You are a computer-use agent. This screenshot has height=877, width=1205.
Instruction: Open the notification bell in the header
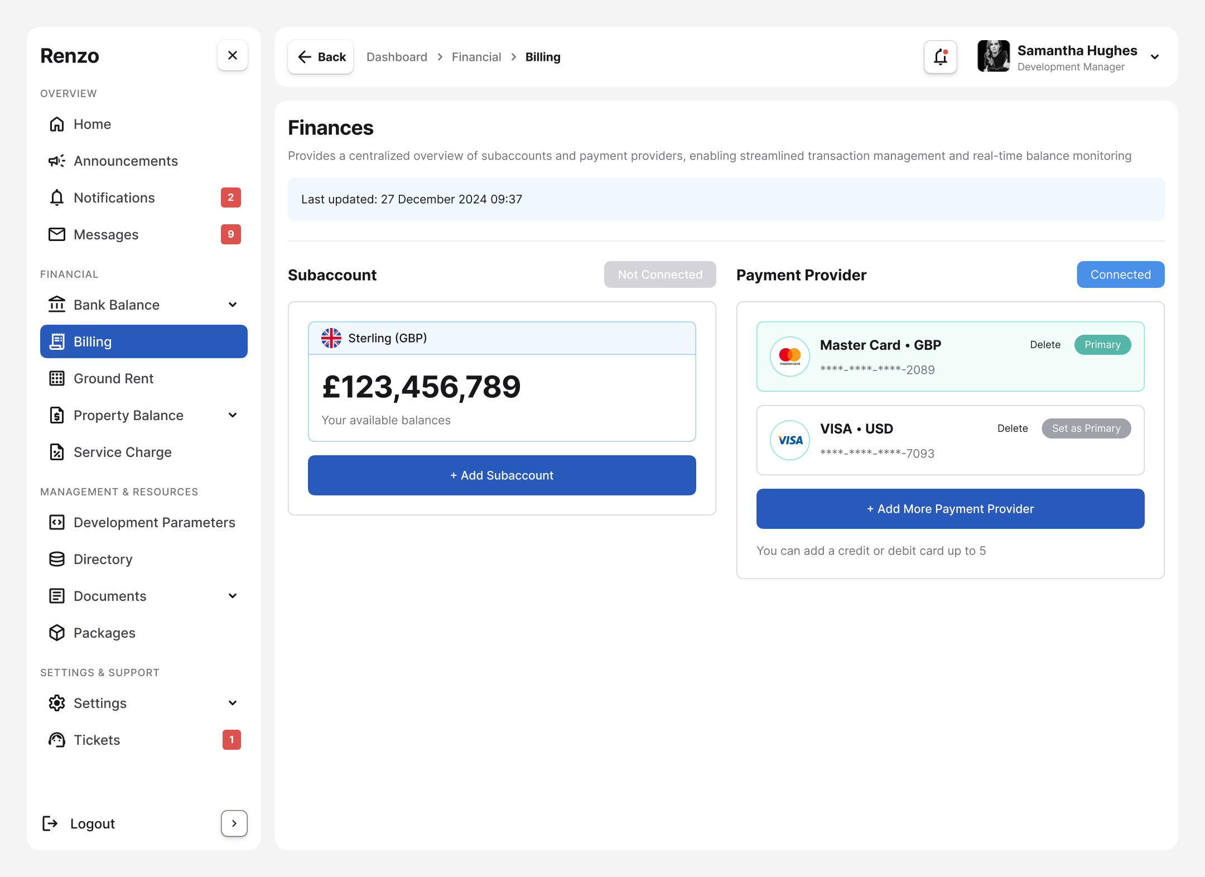[x=941, y=57]
